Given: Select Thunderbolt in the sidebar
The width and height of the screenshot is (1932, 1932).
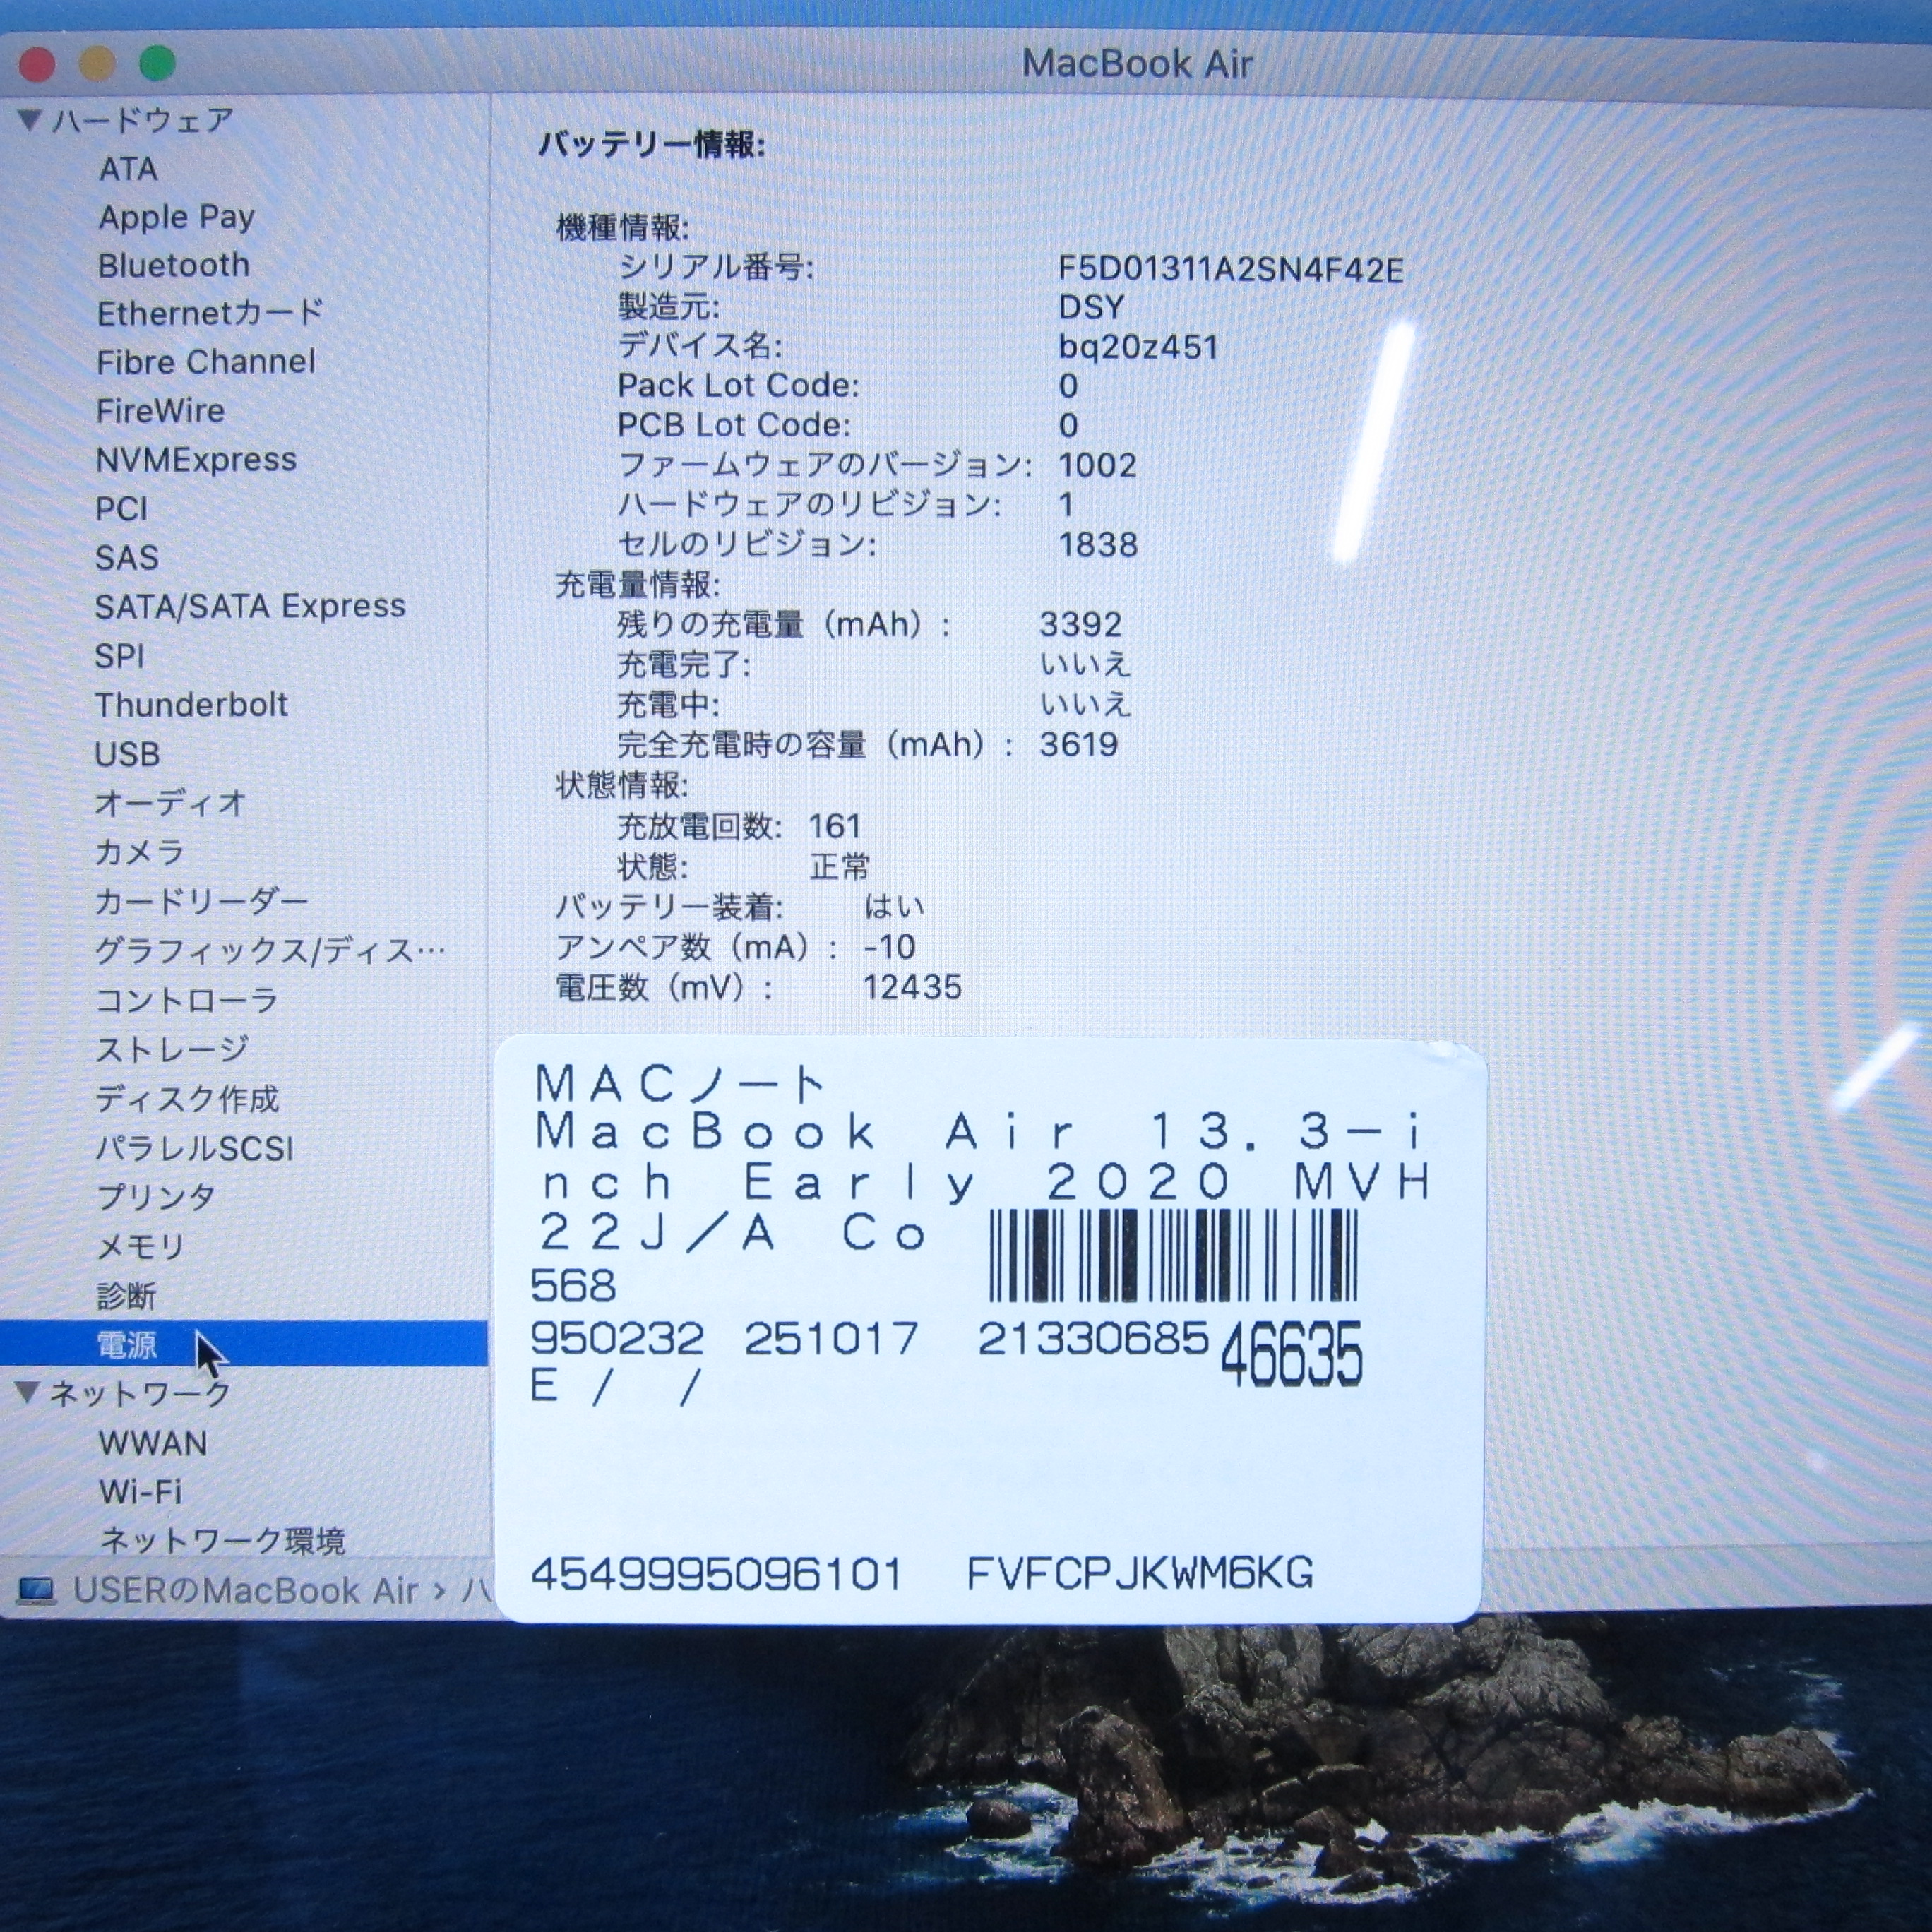Looking at the screenshot, I should click(x=191, y=705).
